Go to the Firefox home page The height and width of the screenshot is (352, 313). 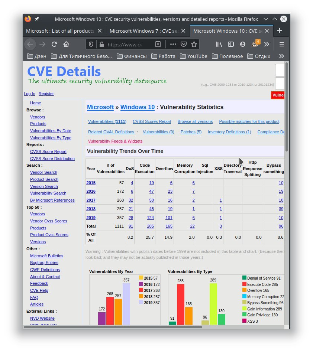coord(66,44)
